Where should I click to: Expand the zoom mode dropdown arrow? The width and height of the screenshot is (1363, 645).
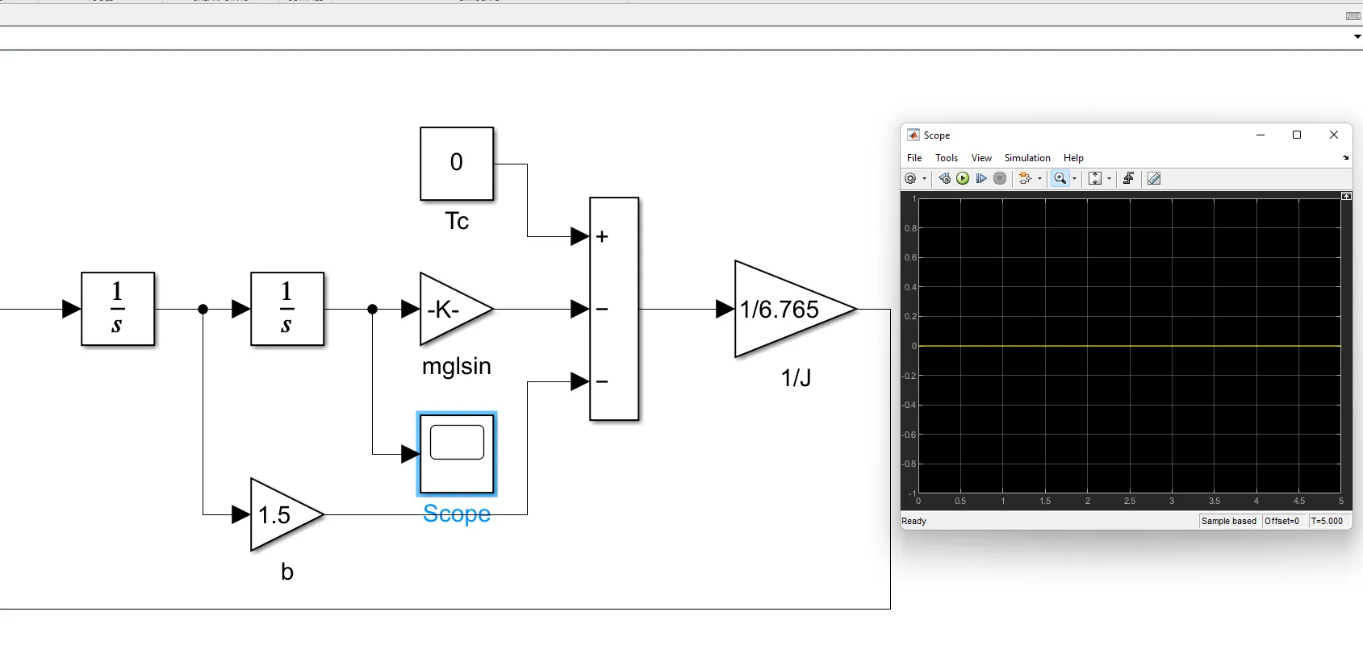[x=1074, y=179]
